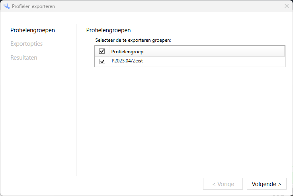Click the empty sidebar area below Resultaten
Screen dimensions: 293x196
click(38, 119)
